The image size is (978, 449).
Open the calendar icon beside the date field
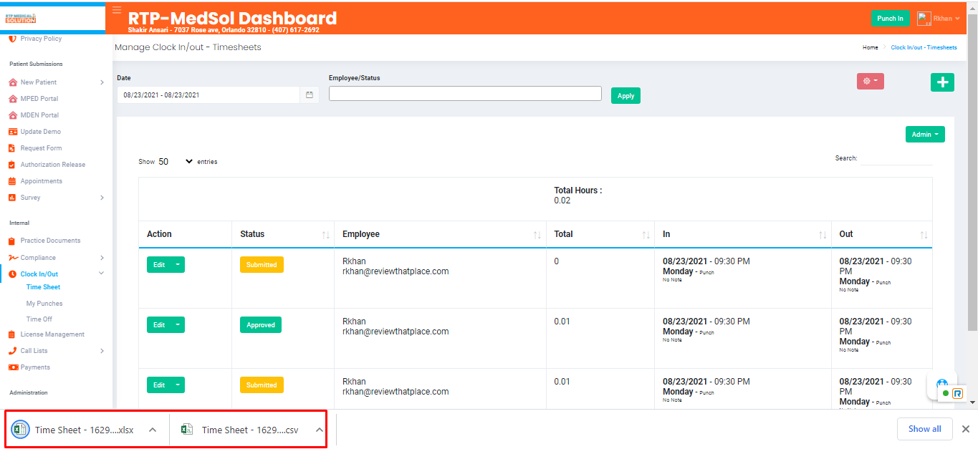tap(310, 95)
